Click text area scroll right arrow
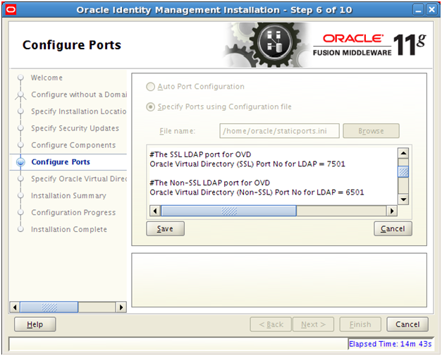 [x=392, y=211]
